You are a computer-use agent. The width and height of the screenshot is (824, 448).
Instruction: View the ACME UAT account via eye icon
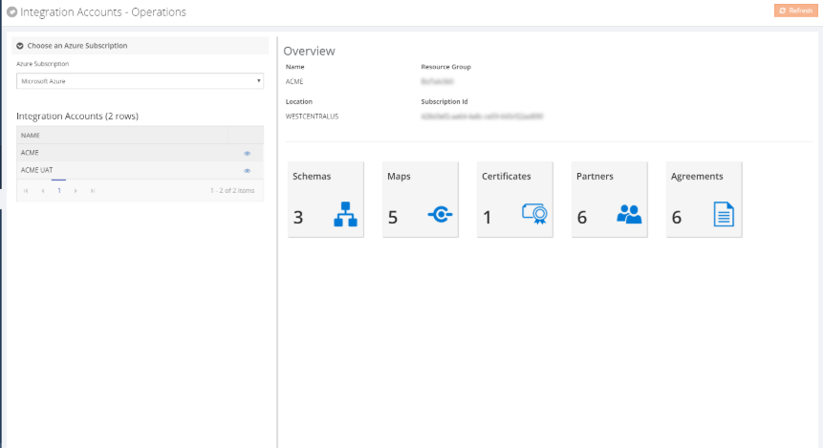(x=247, y=171)
